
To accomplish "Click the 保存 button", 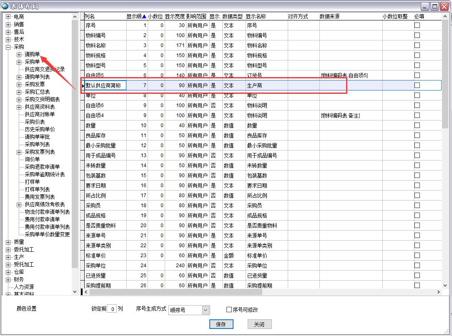I will (221, 324).
